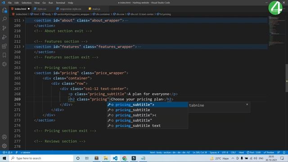Switch to the responsive-style.css tab
This screenshot has width=288, height=162.
tap(71, 9)
